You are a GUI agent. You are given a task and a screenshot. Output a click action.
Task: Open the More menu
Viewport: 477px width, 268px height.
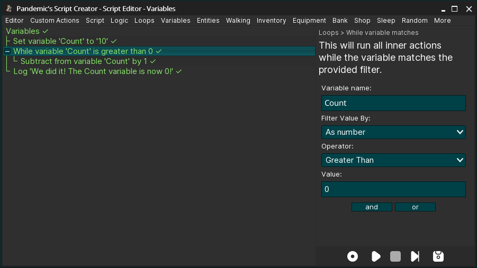click(x=442, y=21)
